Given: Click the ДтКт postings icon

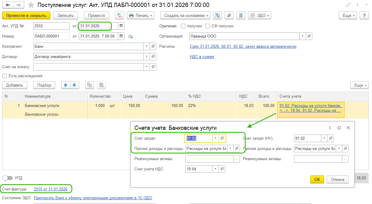Looking at the screenshot, I should pos(119,16).
